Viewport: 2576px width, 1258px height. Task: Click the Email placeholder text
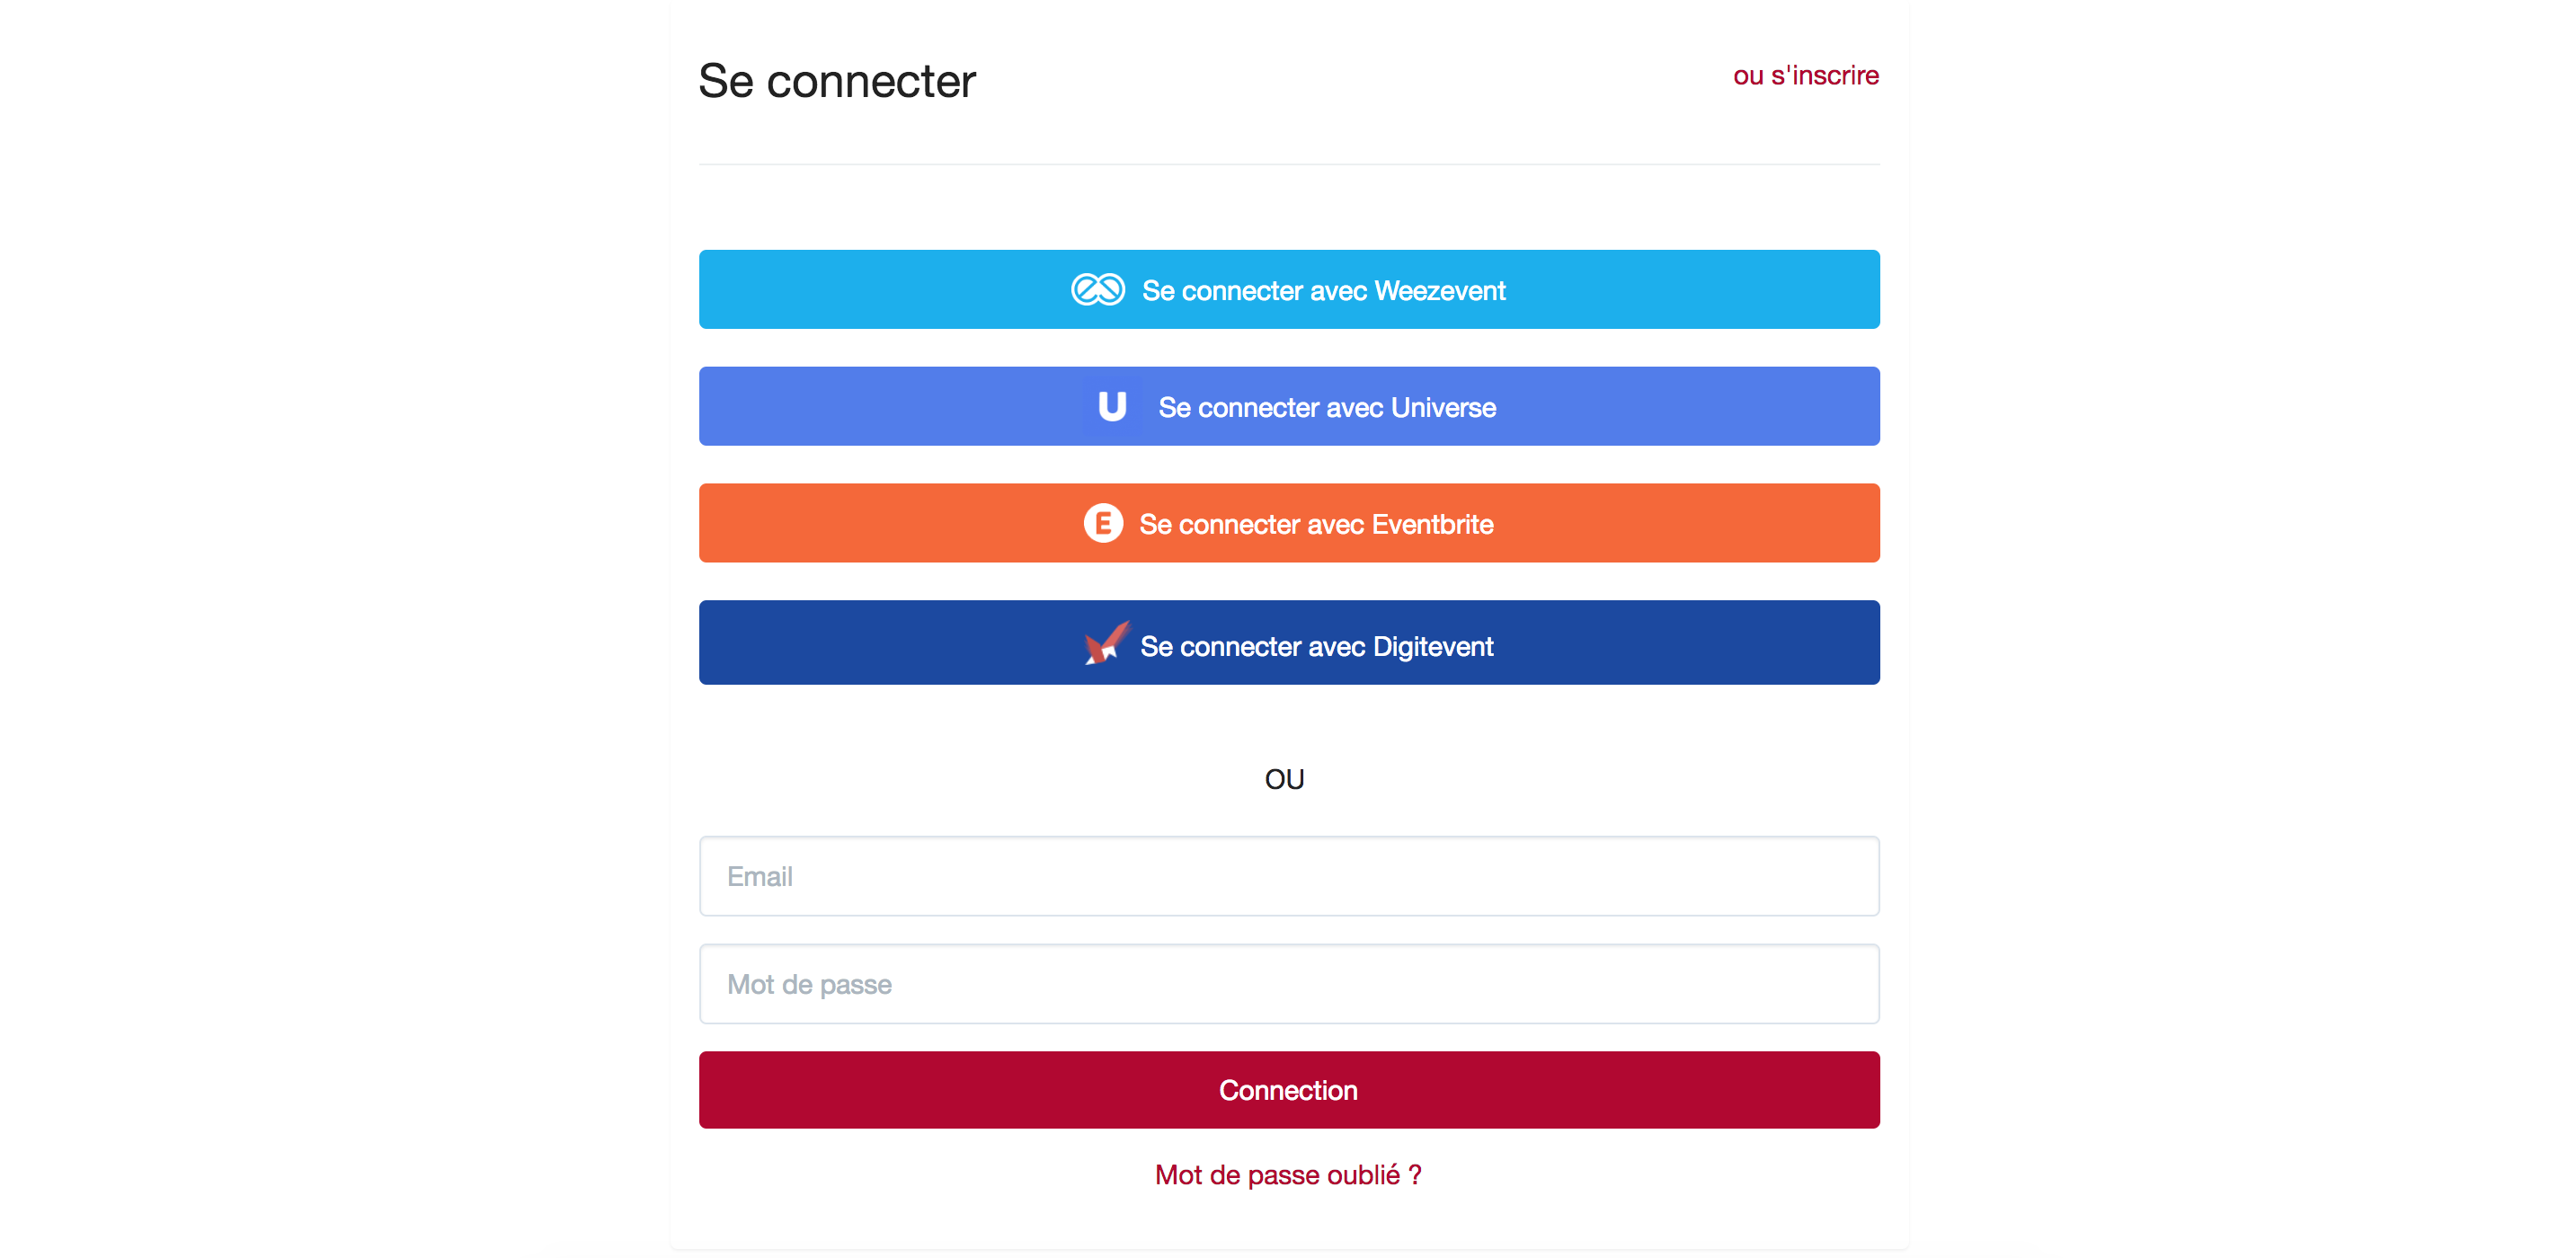(x=759, y=877)
